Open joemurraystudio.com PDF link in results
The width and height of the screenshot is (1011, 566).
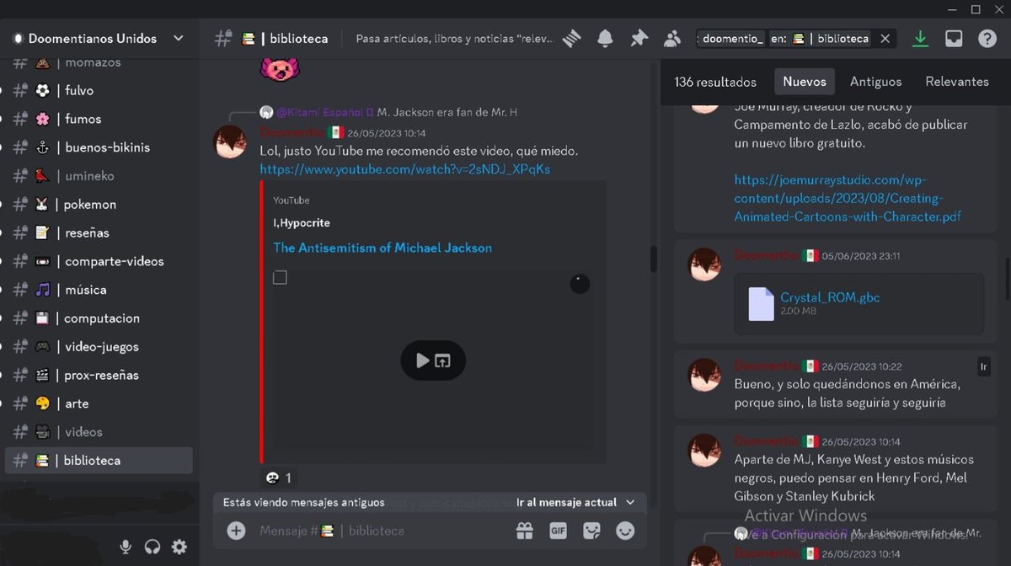click(x=848, y=198)
